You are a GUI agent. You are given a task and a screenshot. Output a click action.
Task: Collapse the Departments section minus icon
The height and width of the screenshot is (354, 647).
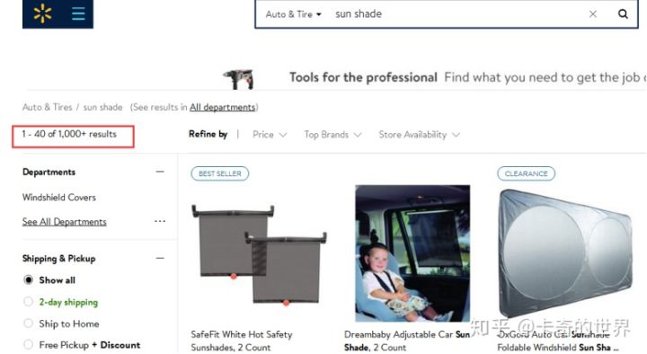click(160, 172)
